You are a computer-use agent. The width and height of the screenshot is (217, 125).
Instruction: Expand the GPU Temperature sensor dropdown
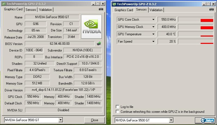pos(153,34)
